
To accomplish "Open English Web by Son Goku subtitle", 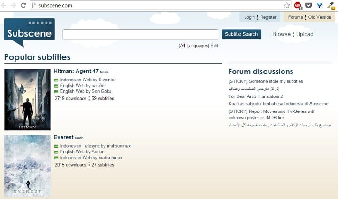I will [85, 91].
